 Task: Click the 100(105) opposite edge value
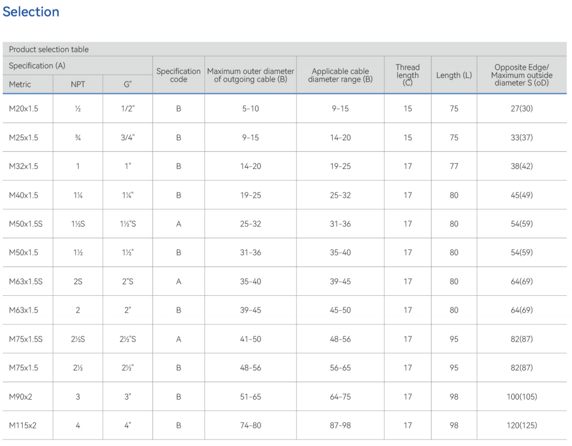coord(522,396)
